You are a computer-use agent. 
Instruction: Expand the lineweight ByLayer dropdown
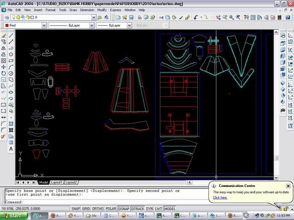130,25
